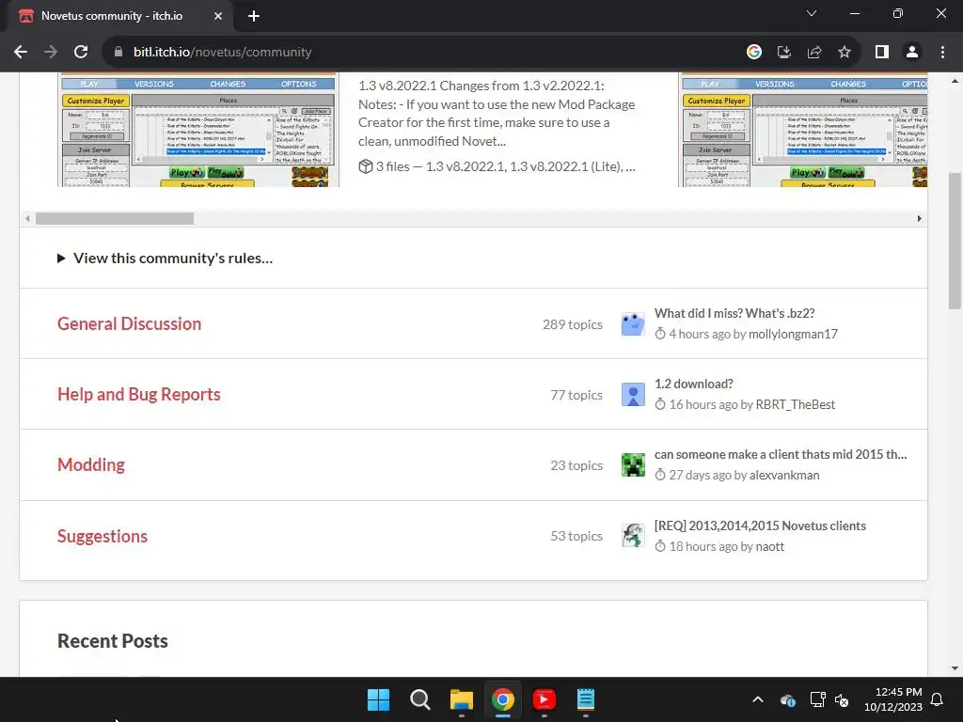Open the Suggestions category
Viewport: 963px width, 722px height.
click(x=102, y=536)
